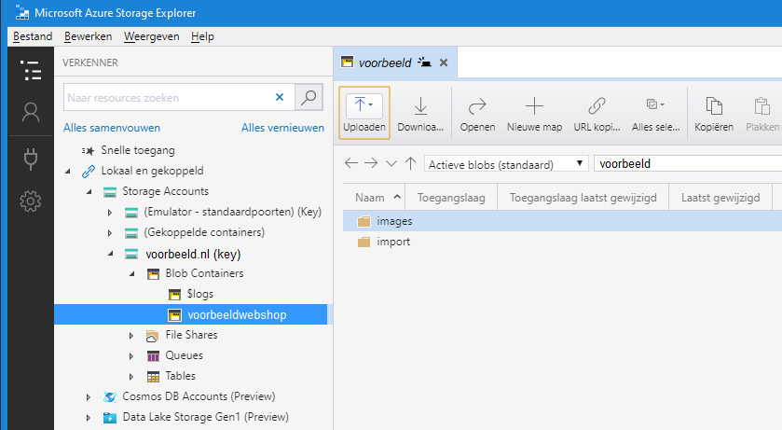
Task: Click the search magnifier button
Action: 309,97
